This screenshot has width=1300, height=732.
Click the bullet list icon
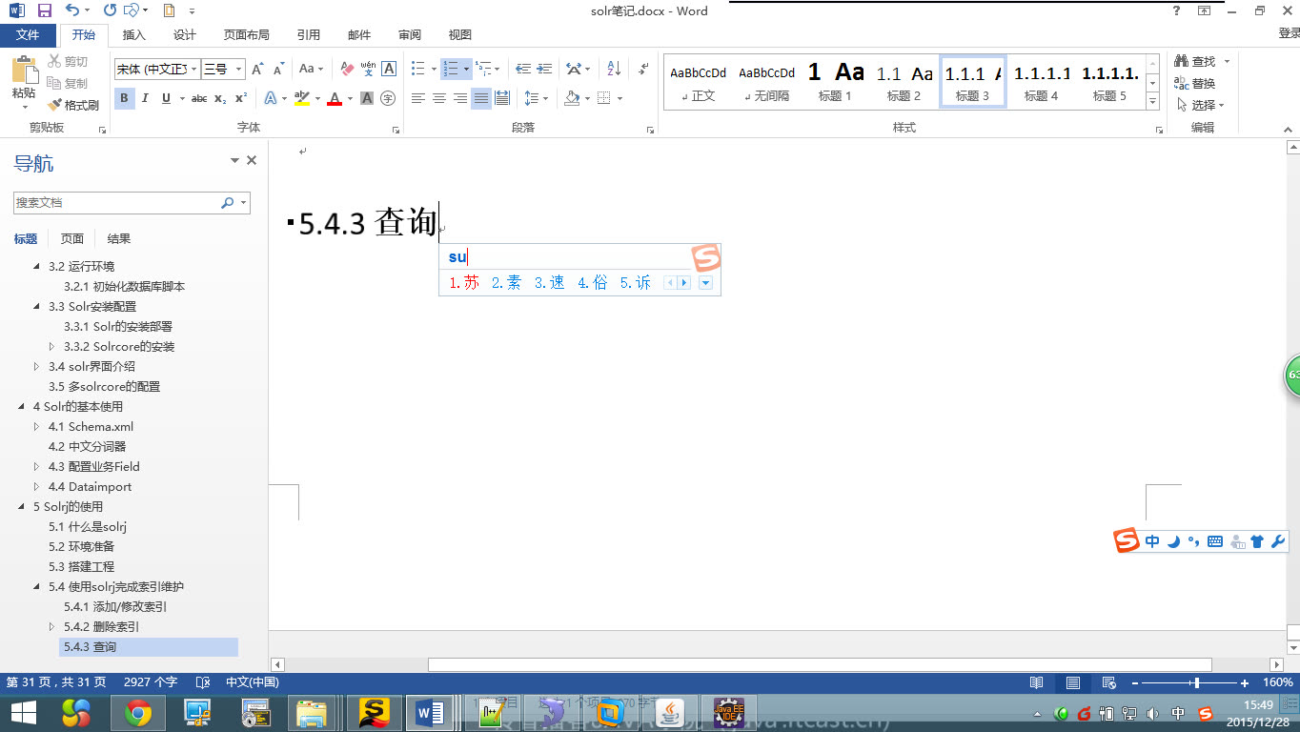pos(417,69)
